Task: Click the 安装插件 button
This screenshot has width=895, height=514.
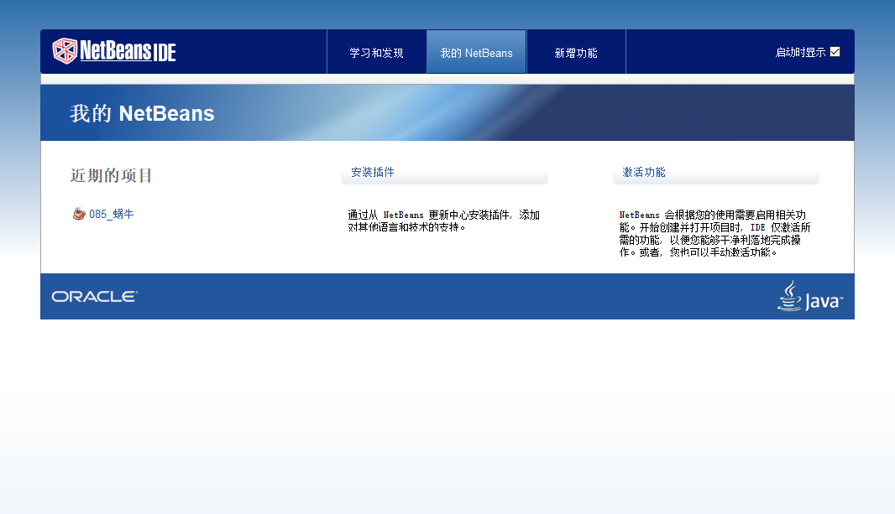Action: point(445,173)
